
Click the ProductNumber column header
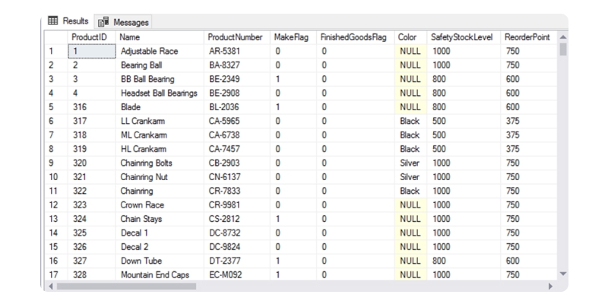235,36
